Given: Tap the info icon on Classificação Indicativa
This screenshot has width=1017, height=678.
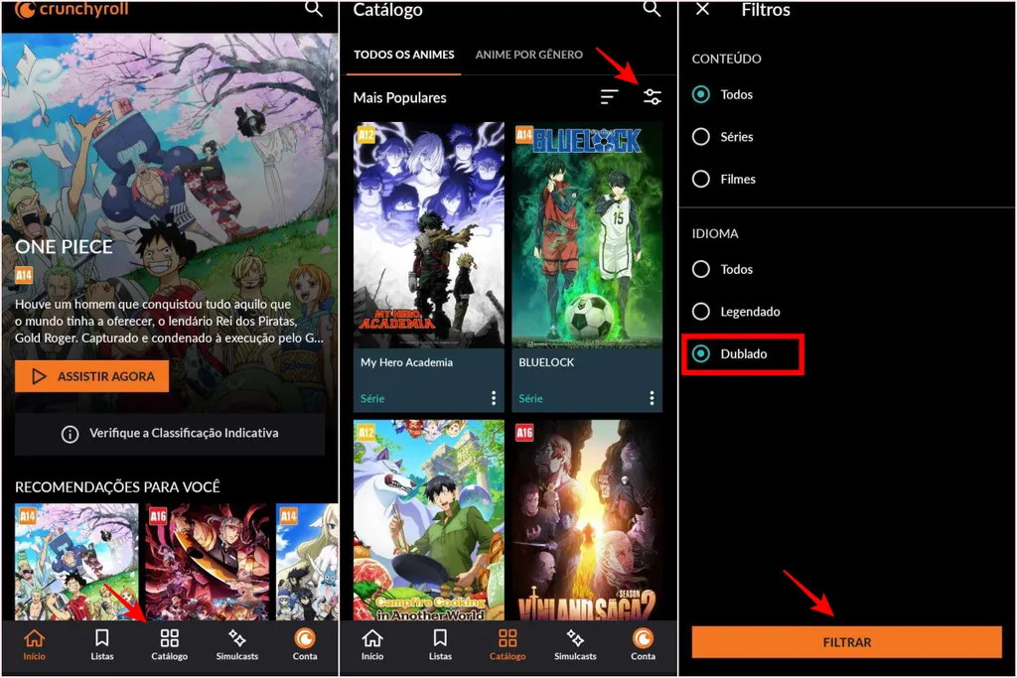Looking at the screenshot, I should point(71,434).
